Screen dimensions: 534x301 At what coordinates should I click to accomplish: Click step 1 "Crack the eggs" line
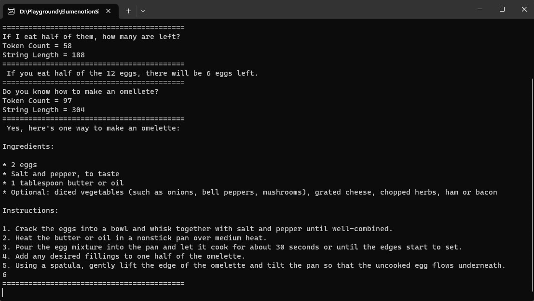pos(198,229)
